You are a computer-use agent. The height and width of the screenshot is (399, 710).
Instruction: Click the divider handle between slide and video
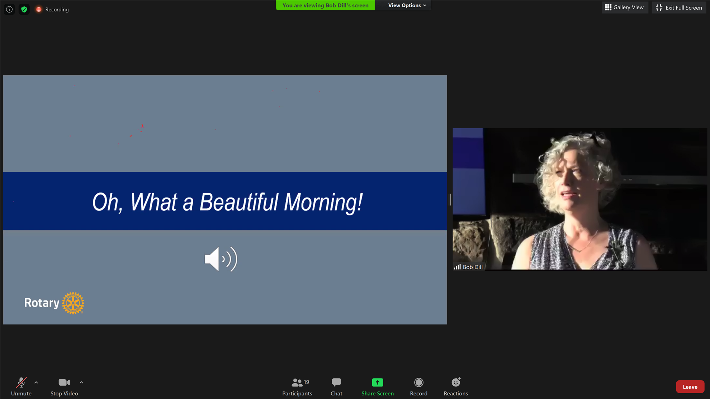click(x=449, y=199)
